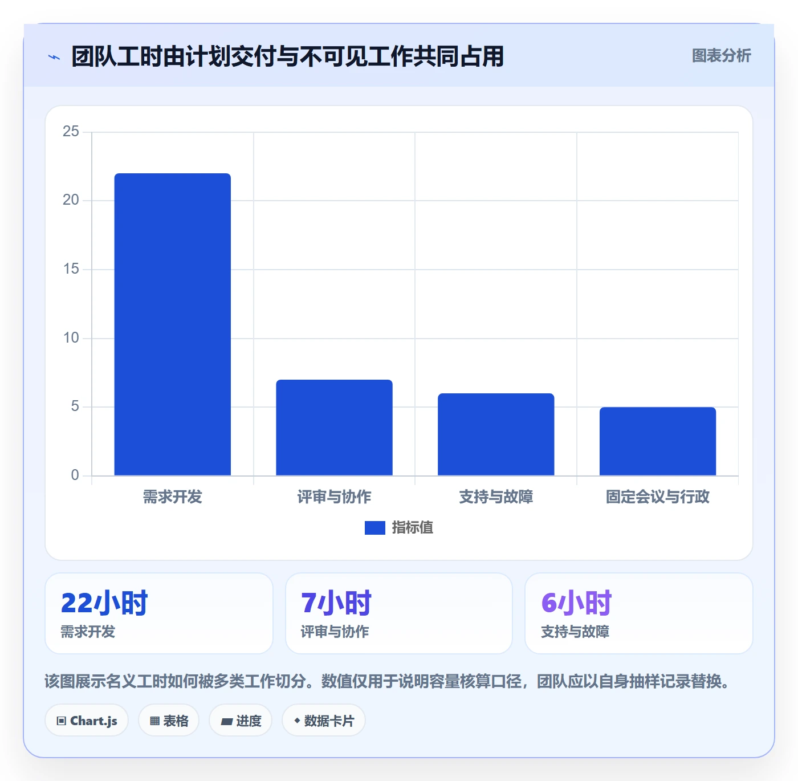This screenshot has width=798, height=781.
Task: Click 需求开发 caption under 22小时
Action: (88, 632)
